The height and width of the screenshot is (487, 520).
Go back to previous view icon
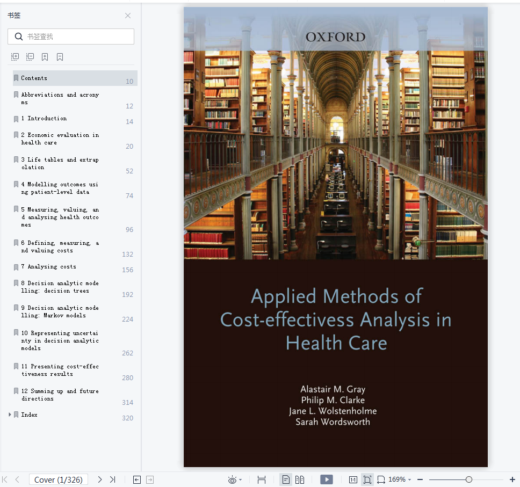click(x=137, y=479)
